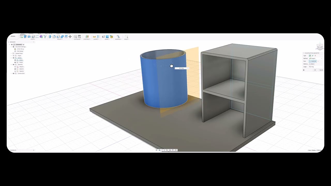Select the Measure tool icon
331x186 pixels.
(94, 37)
